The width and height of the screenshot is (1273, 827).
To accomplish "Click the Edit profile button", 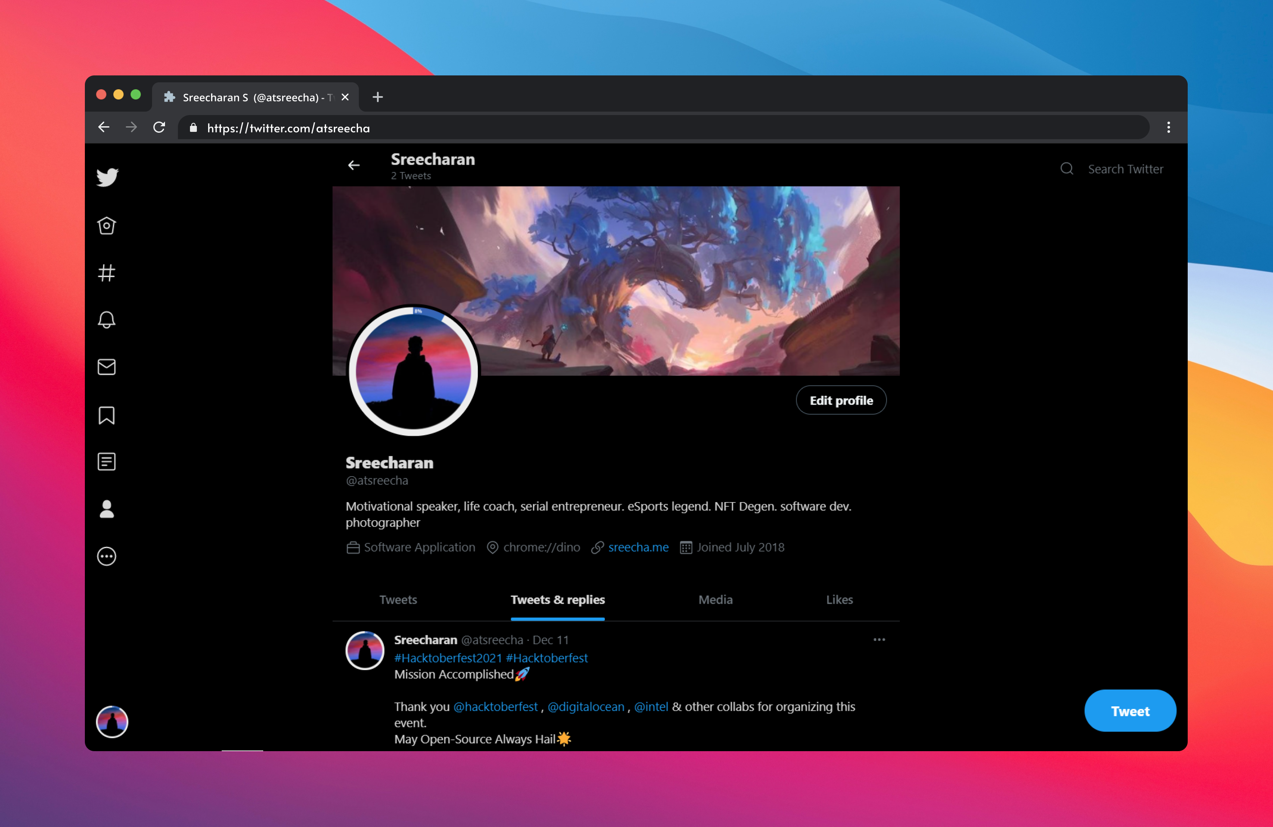I will coord(841,400).
